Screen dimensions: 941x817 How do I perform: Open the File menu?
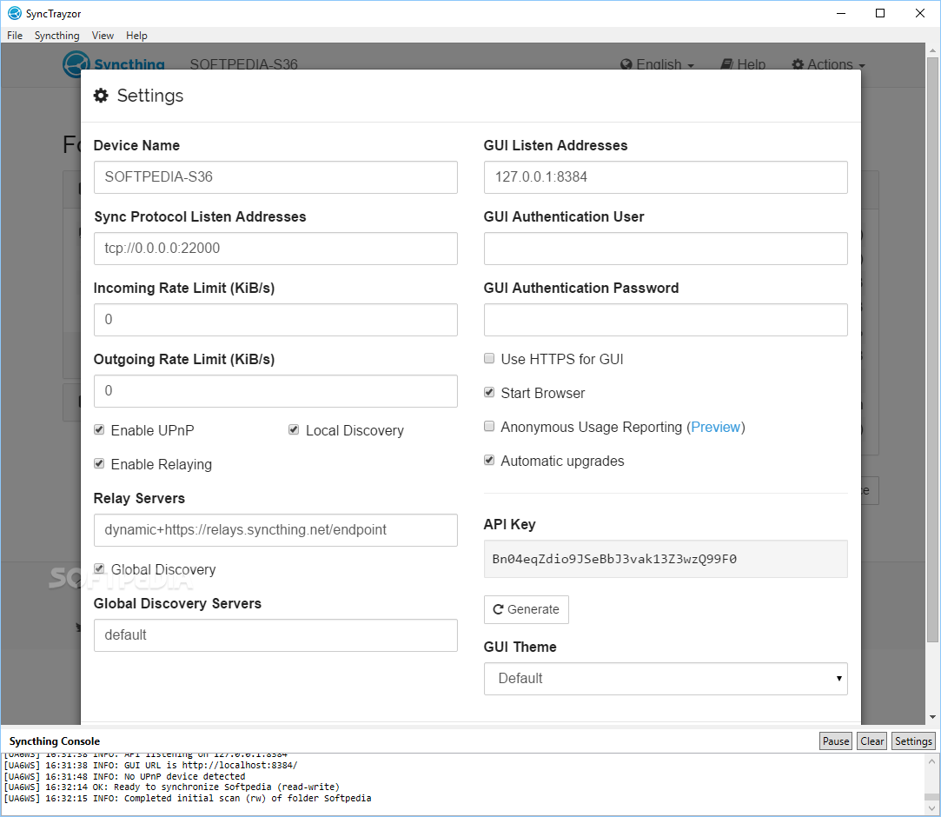pyautogui.click(x=15, y=36)
